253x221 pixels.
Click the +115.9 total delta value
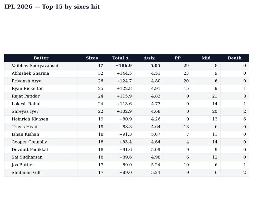(124, 96)
